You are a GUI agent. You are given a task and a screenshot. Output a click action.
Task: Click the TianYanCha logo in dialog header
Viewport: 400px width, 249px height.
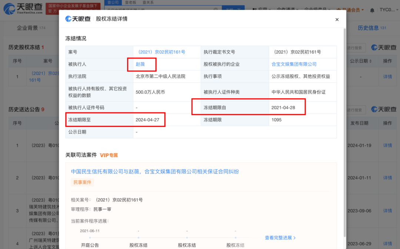coord(78,19)
